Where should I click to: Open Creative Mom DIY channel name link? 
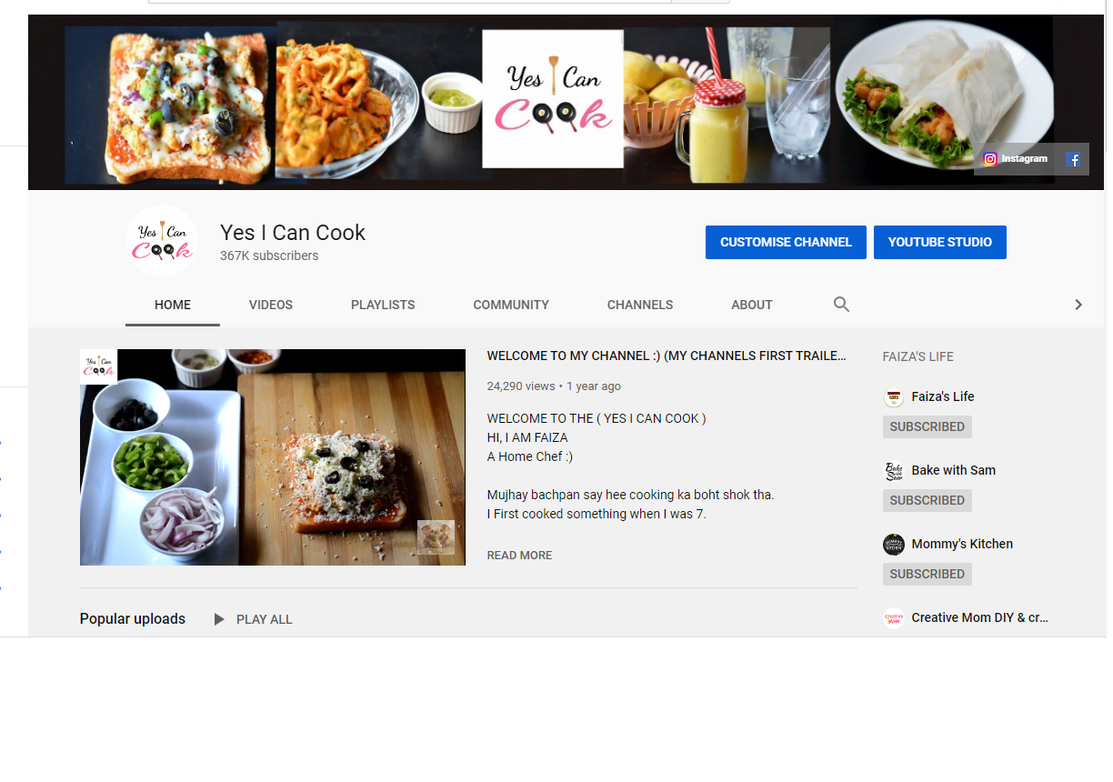(980, 617)
